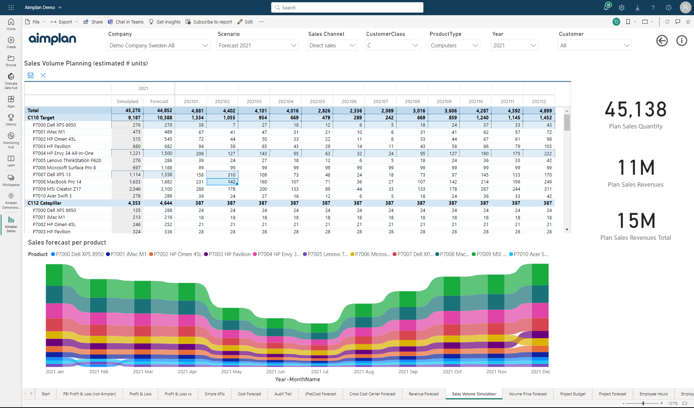Reset the report with green undo icon
This screenshot has width=694, height=408.
(616, 22)
